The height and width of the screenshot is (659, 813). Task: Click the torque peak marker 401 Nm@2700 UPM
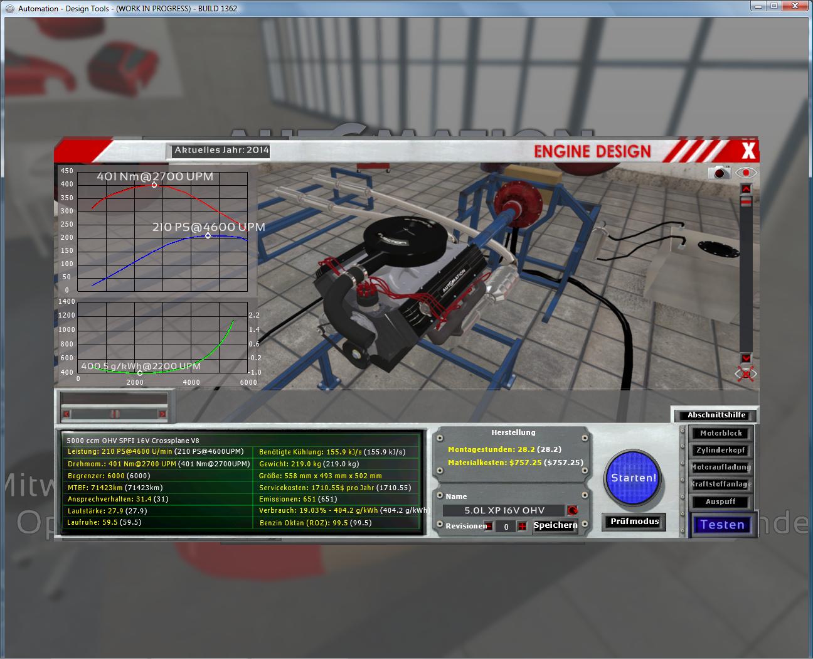click(x=154, y=185)
